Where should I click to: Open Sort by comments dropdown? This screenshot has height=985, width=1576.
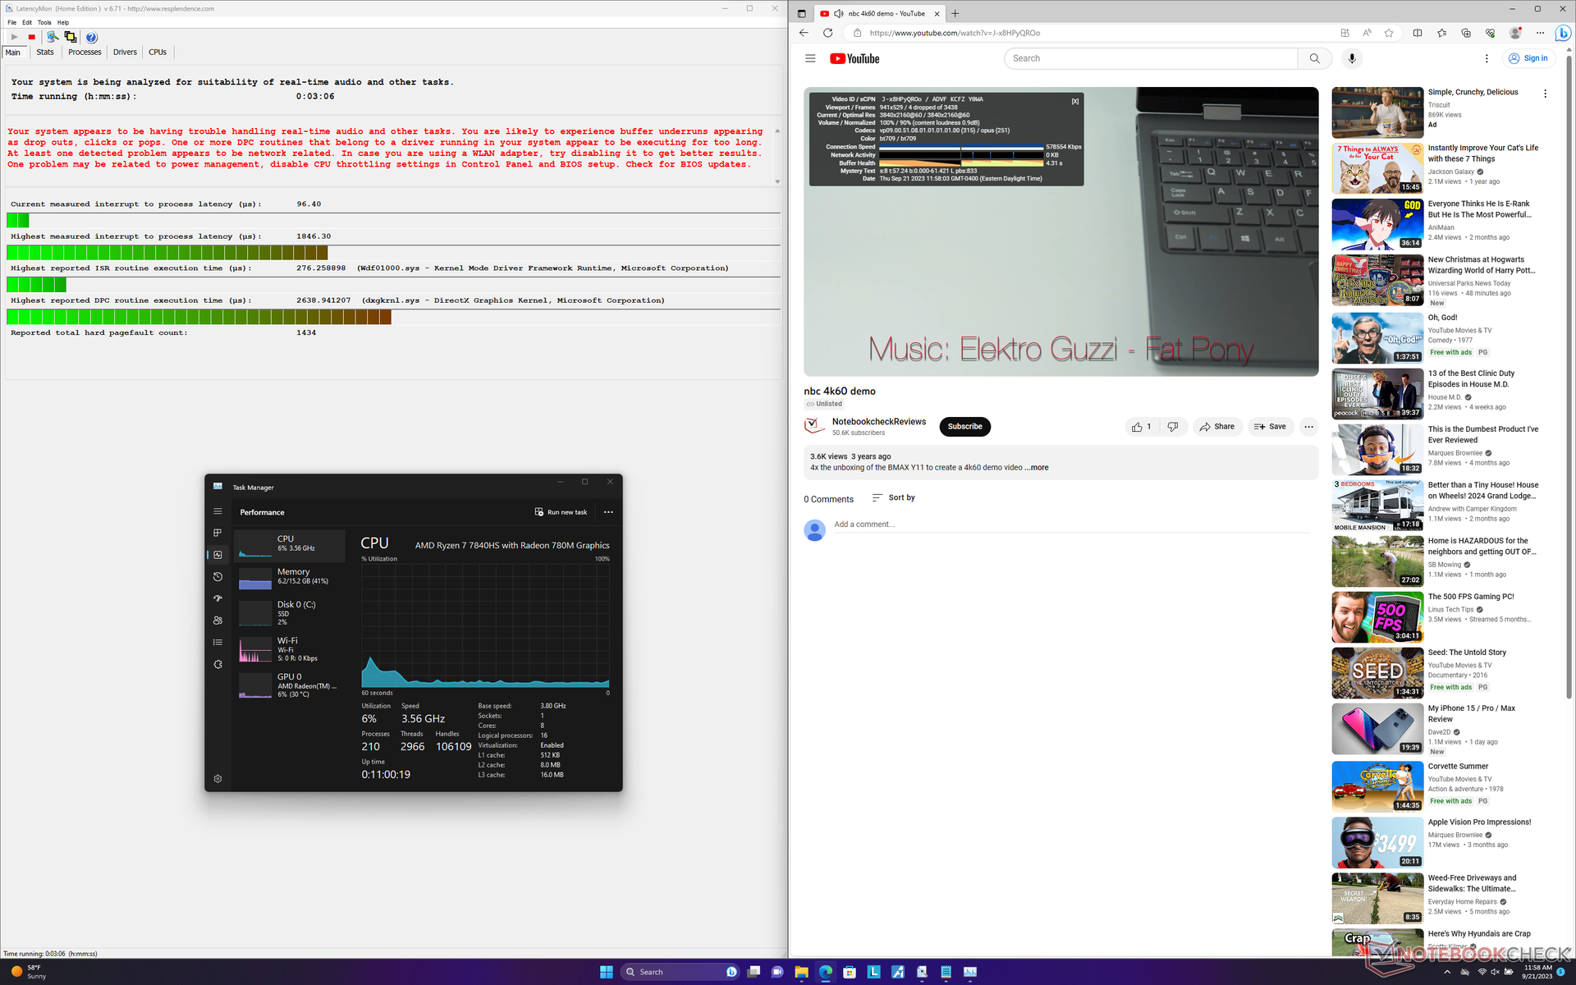click(x=893, y=497)
